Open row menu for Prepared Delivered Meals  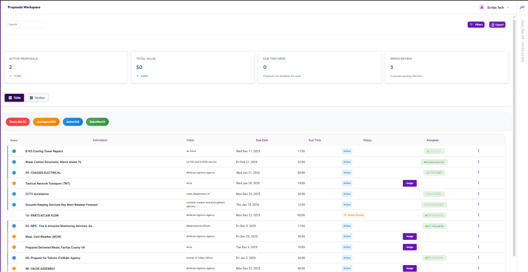[x=478, y=247]
